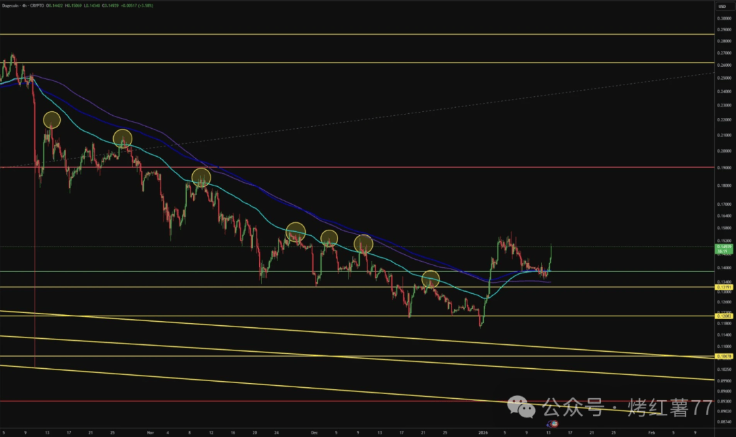Click the green current price label 0.14939
Viewport: 736px width, 437px height.
(x=723, y=248)
